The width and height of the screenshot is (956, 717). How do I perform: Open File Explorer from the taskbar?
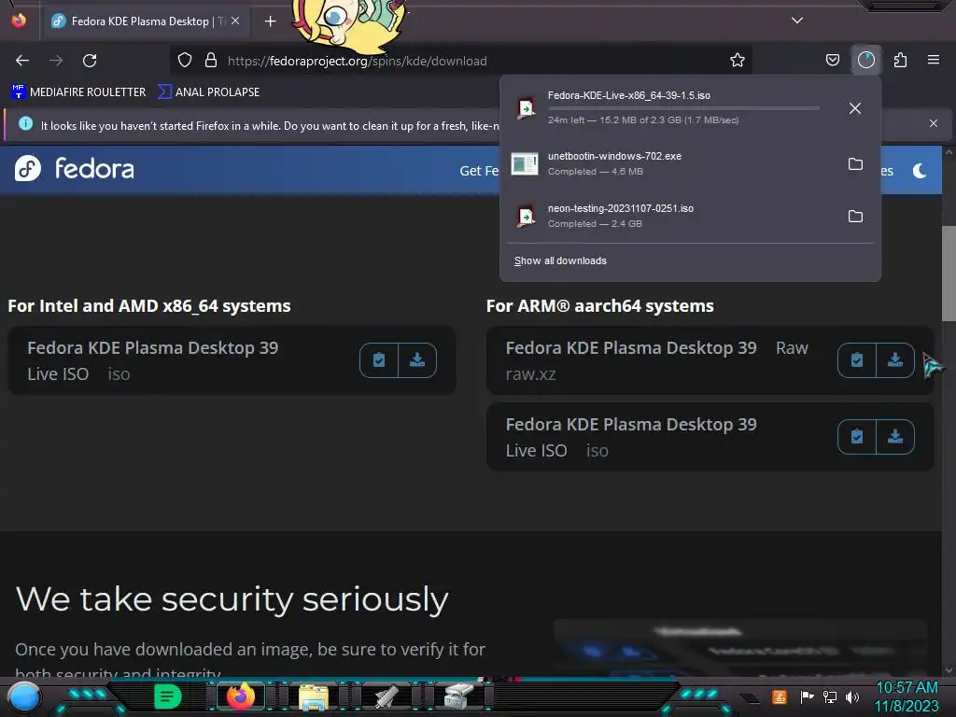click(314, 697)
